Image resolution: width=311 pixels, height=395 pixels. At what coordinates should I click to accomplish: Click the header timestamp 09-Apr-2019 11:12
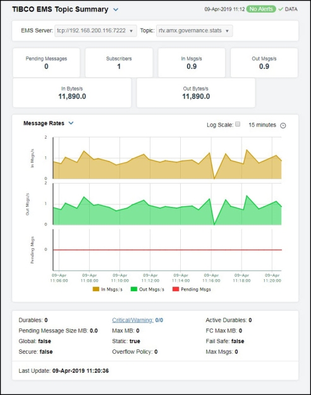point(224,9)
